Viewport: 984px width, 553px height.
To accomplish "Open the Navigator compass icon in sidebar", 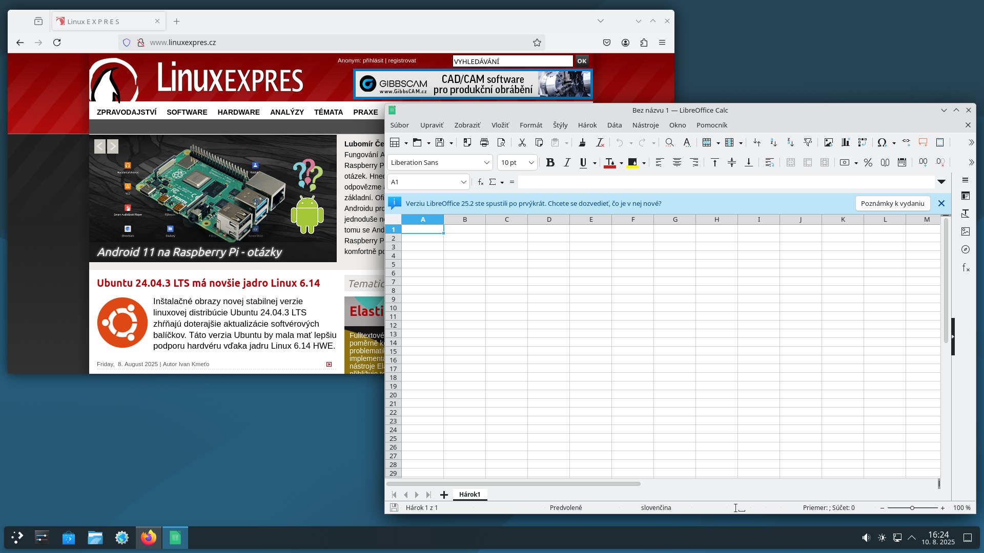I will pos(966,249).
